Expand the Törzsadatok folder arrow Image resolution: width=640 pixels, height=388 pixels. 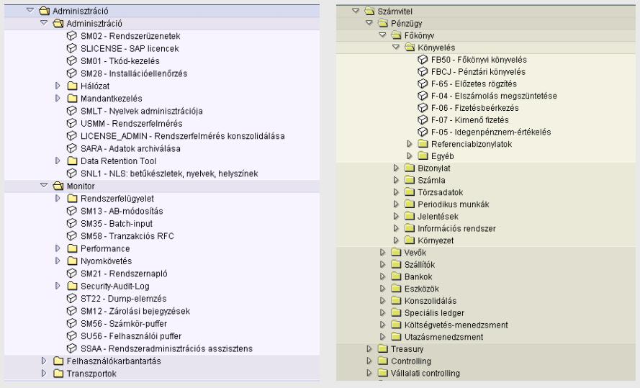pos(395,192)
